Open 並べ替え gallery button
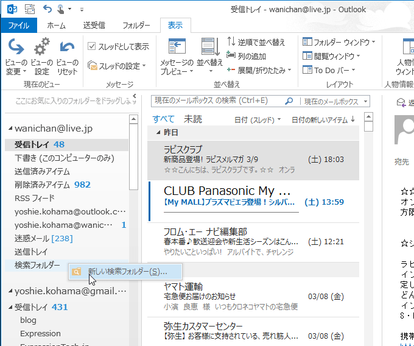The width and height of the screenshot is (414, 346). pos(210,56)
